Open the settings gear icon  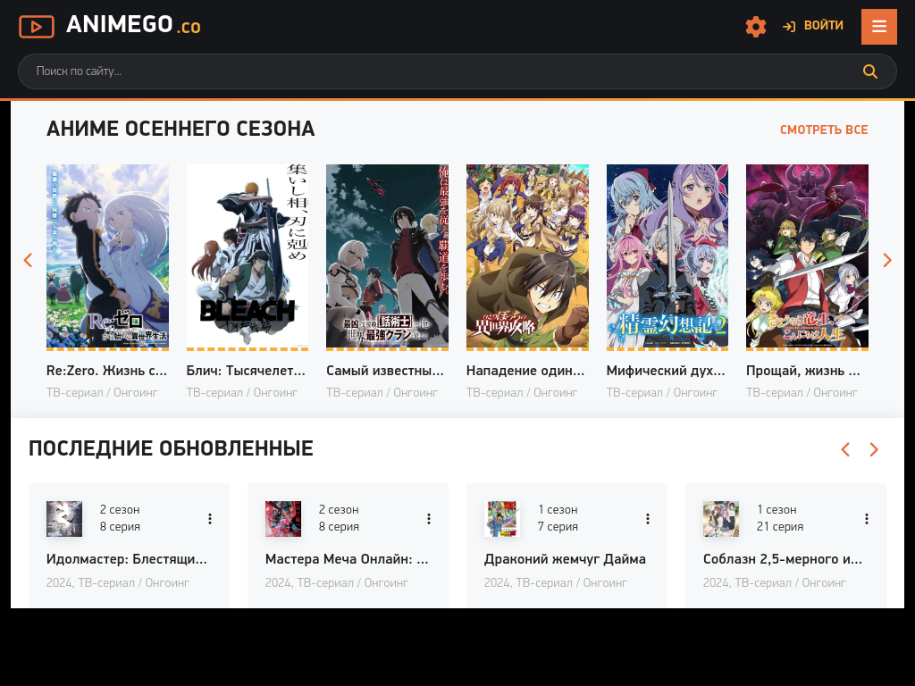click(x=756, y=26)
